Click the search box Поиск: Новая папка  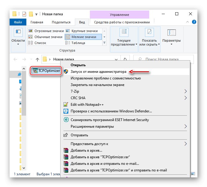(x=164, y=59)
